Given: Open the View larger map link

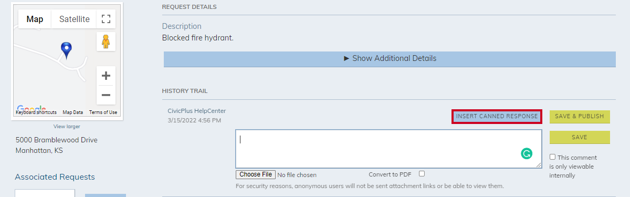Looking at the screenshot, I should click(67, 127).
